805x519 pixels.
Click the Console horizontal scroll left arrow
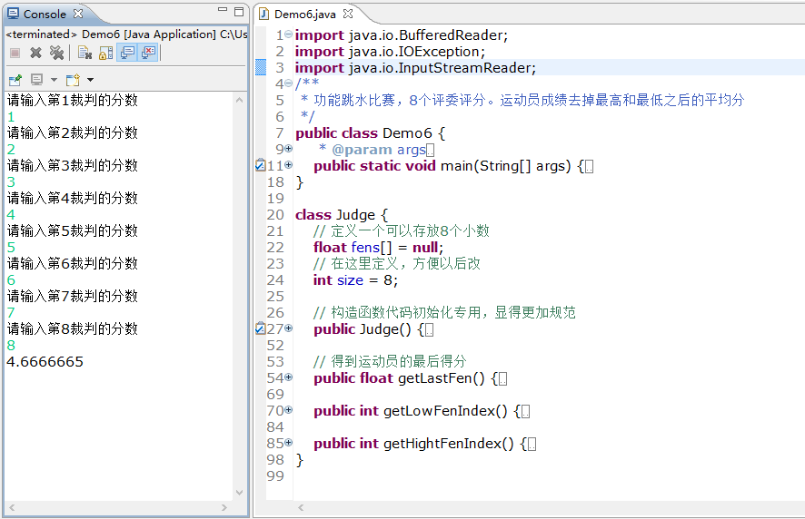(12, 508)
